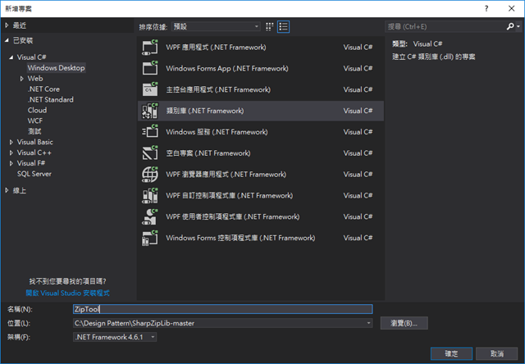Screen dimensions: 525x364
Task: Select the '空白專案 (.NET Framework)' row text
Action: [x=208, y=153]
